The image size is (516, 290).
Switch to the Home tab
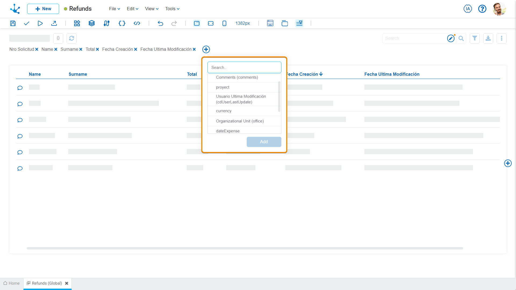point(12,283)
